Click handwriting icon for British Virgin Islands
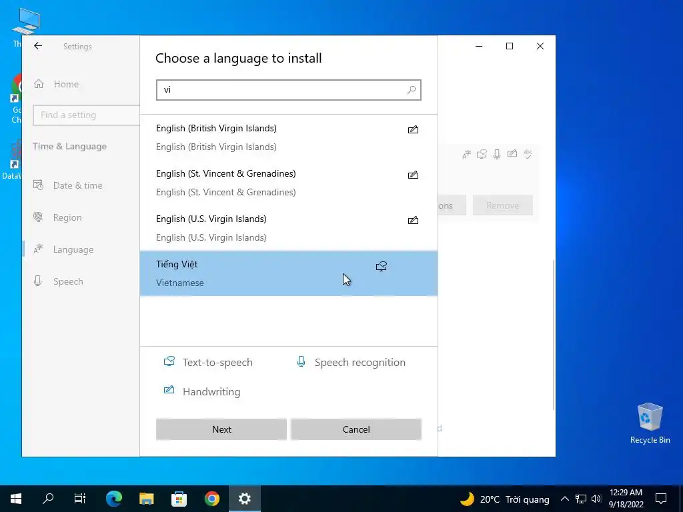Viewport: 683px width, 512px height. pyautogui.click(x=413, y=129)
